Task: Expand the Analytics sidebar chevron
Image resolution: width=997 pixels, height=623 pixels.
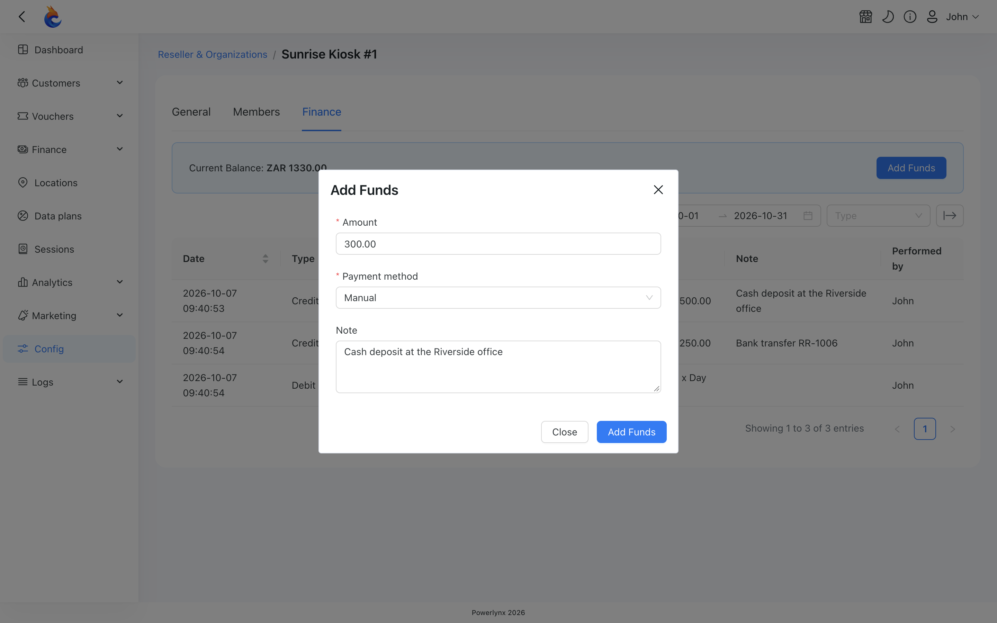Action: (x=119, y=282)
